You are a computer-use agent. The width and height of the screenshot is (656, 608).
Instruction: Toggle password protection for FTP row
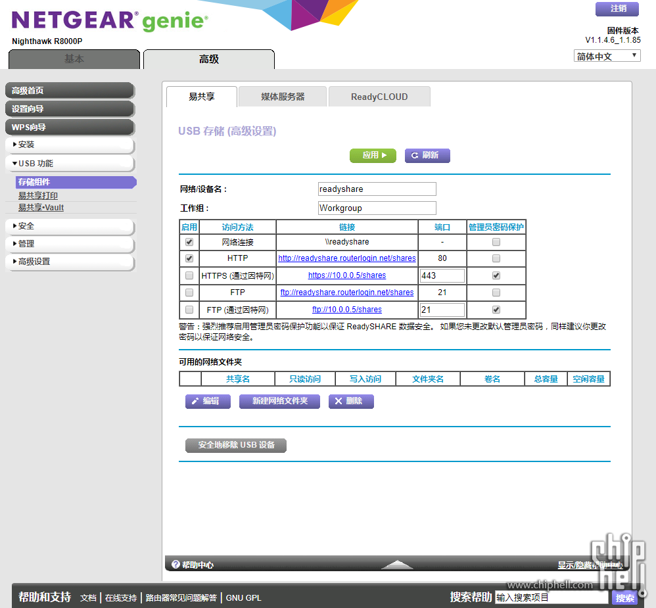pos(496,292)
